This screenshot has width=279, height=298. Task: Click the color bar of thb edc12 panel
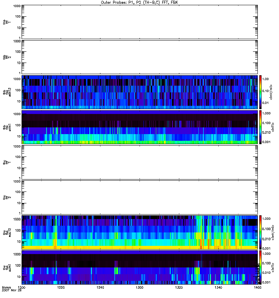[261, 92]
